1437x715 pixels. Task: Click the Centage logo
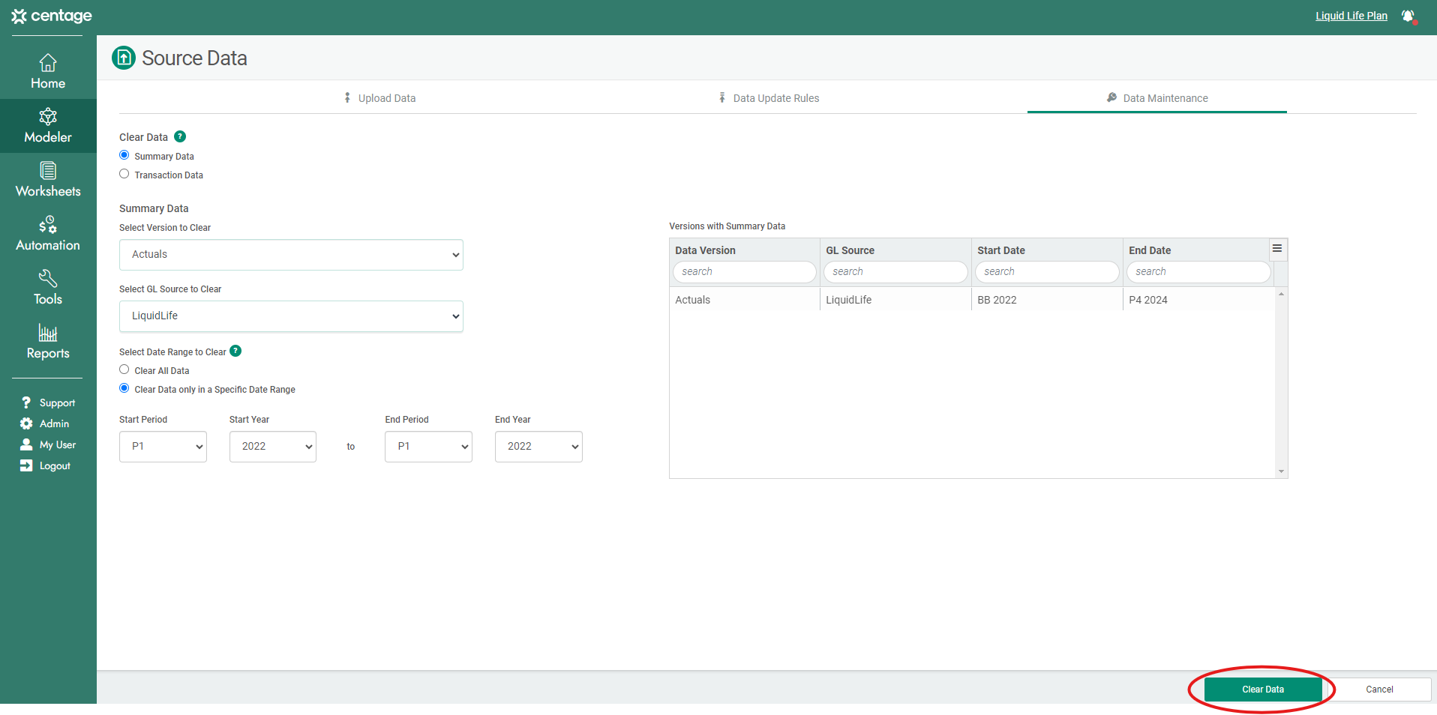[x=52, y=16]
